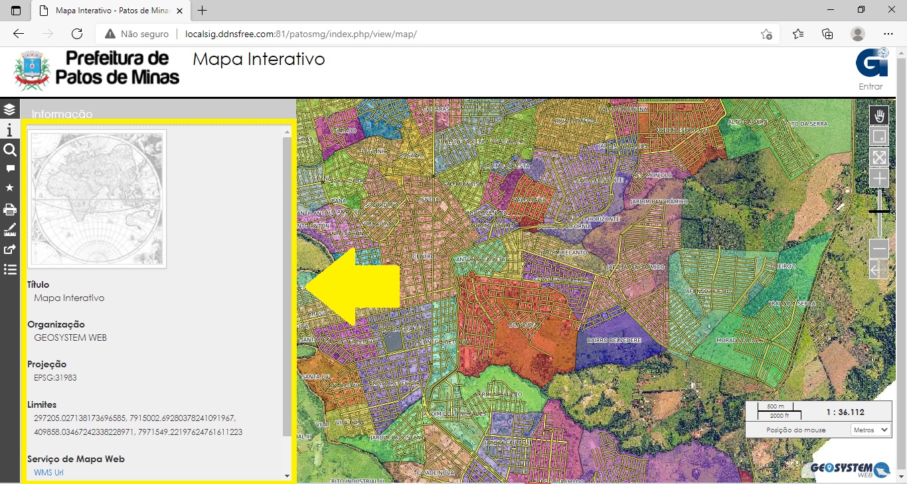Zoom in with the map plus button
This screenshot has height=484, width=907.
[879, 178]
